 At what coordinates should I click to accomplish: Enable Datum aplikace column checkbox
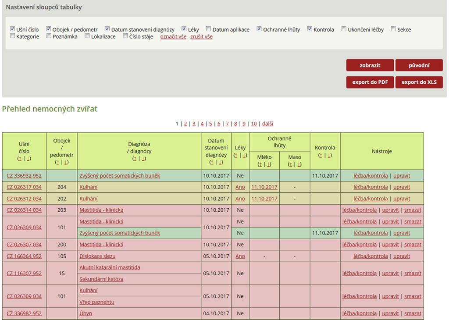(x=208, y=29)
